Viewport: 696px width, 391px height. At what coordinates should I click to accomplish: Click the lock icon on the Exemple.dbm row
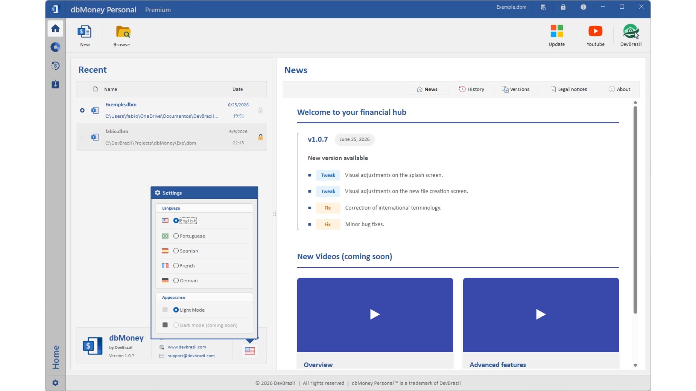click(260, 110)
